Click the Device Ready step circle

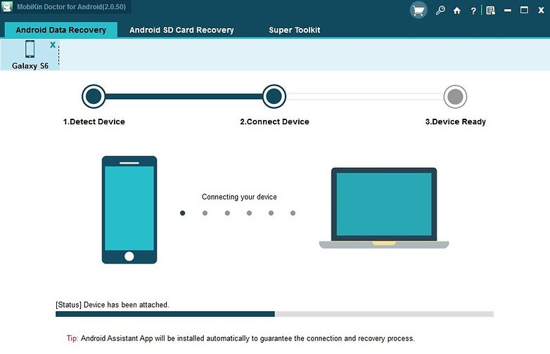[x=455, y=96]
